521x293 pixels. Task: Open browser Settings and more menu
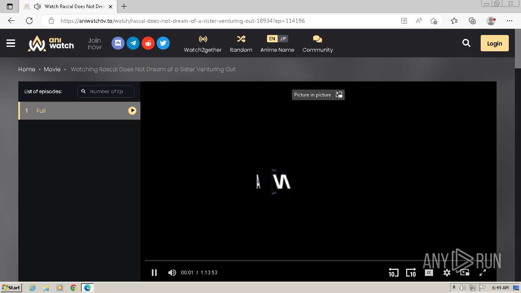(x=510, y=21)
